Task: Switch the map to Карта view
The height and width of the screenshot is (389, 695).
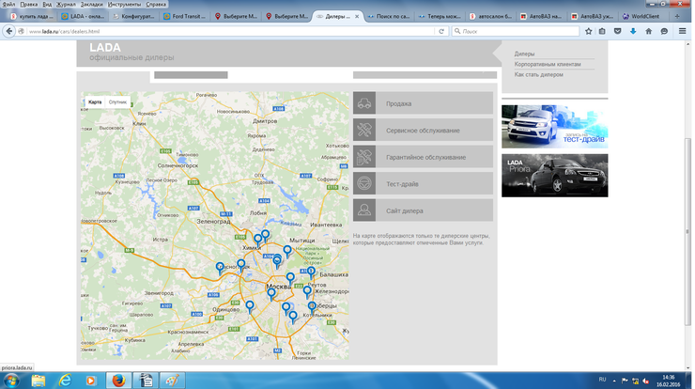Action: pos(95,102)
